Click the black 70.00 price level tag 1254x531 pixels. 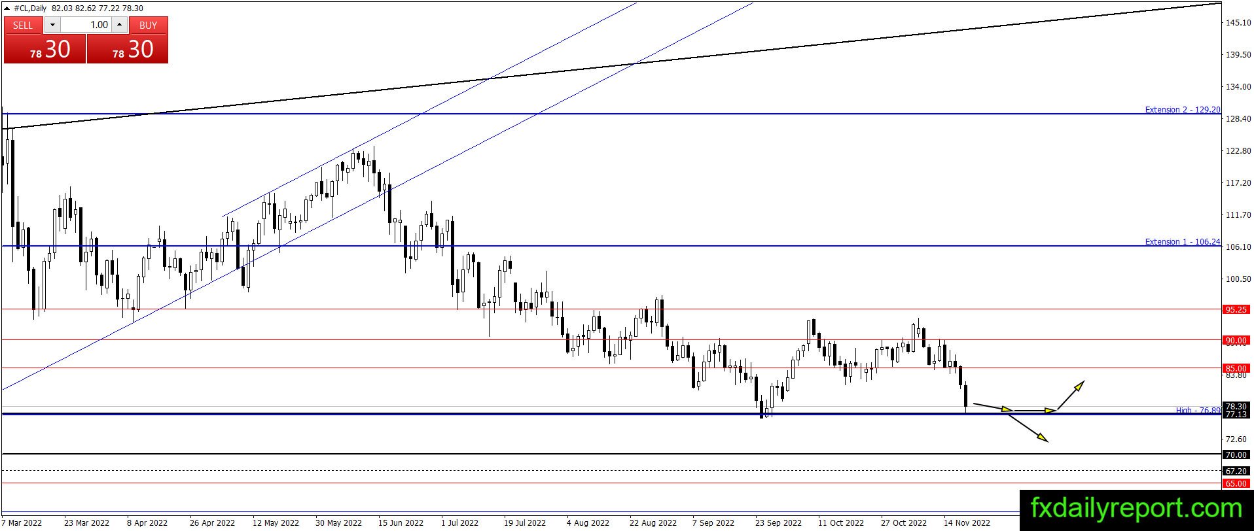click(x=1236, y=454)
